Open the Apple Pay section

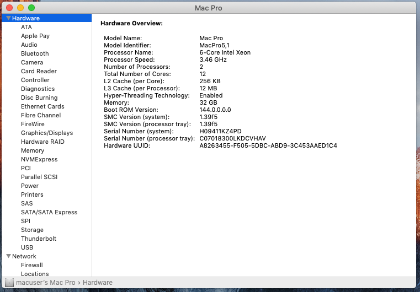click(x=35, y=36)
